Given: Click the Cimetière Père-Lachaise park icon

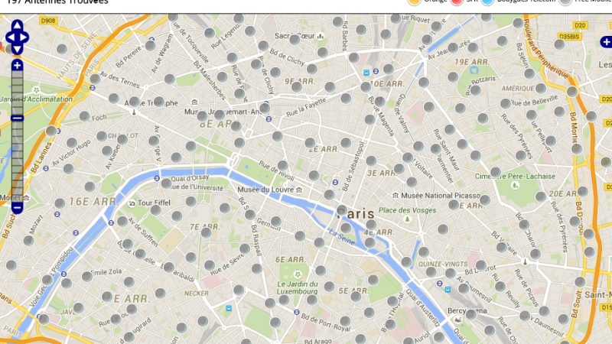Looking at the screenshot, I should pos(516,186).
